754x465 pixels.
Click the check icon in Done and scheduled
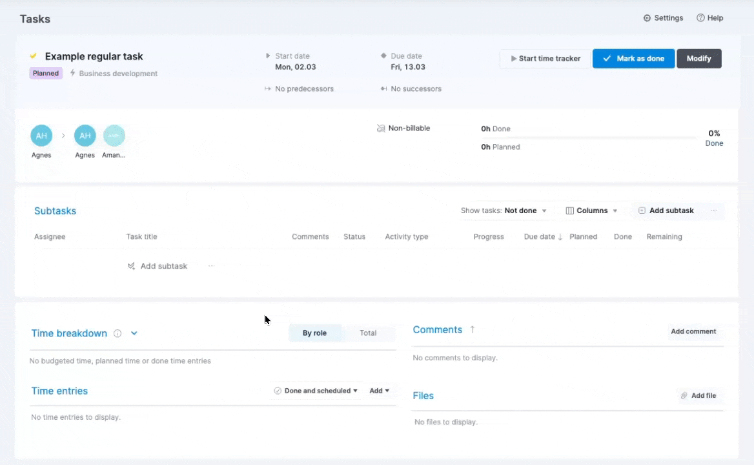278,391
